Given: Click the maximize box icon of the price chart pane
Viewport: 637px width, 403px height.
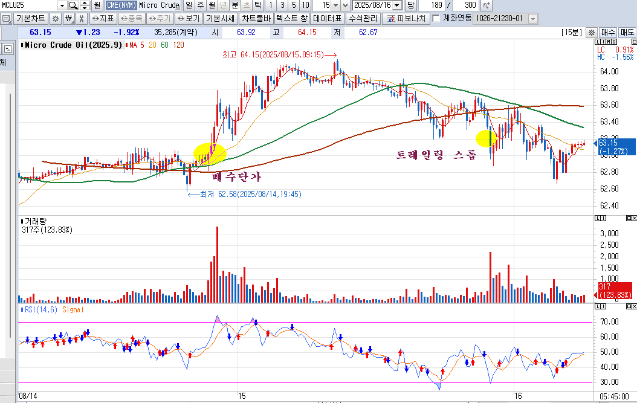Looking at the screenshot, I should (x=634, y=42).
